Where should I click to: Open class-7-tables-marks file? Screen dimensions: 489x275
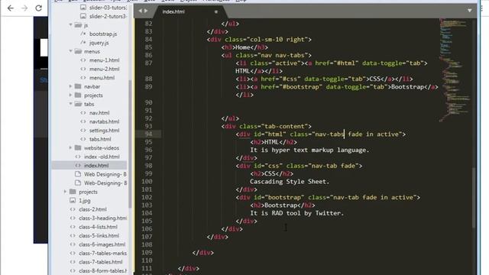[x=102, y=253]
